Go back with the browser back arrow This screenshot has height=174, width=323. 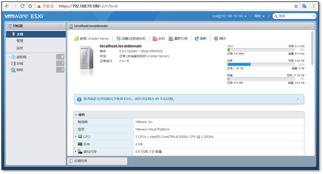coord(7,6)
